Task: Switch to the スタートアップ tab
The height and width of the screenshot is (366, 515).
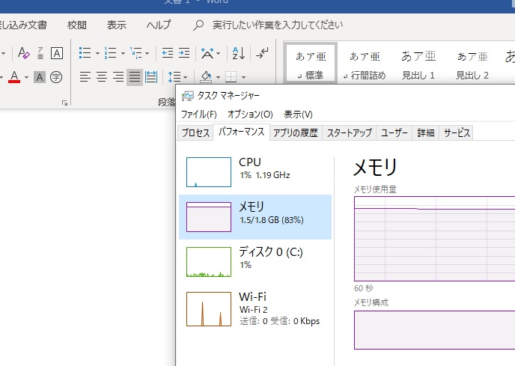Action: pyautogui.click(x=349, y=132)
